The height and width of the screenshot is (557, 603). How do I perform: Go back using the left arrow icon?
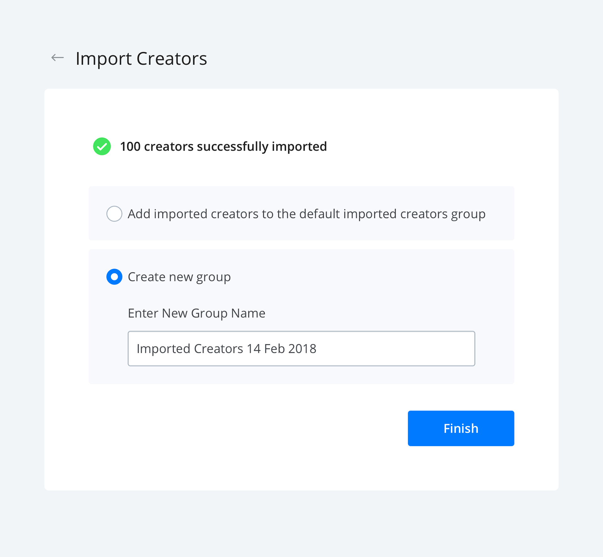click(x=57, y=58)
